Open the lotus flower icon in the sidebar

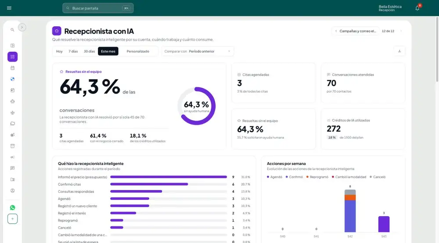[x=12, y=113]
